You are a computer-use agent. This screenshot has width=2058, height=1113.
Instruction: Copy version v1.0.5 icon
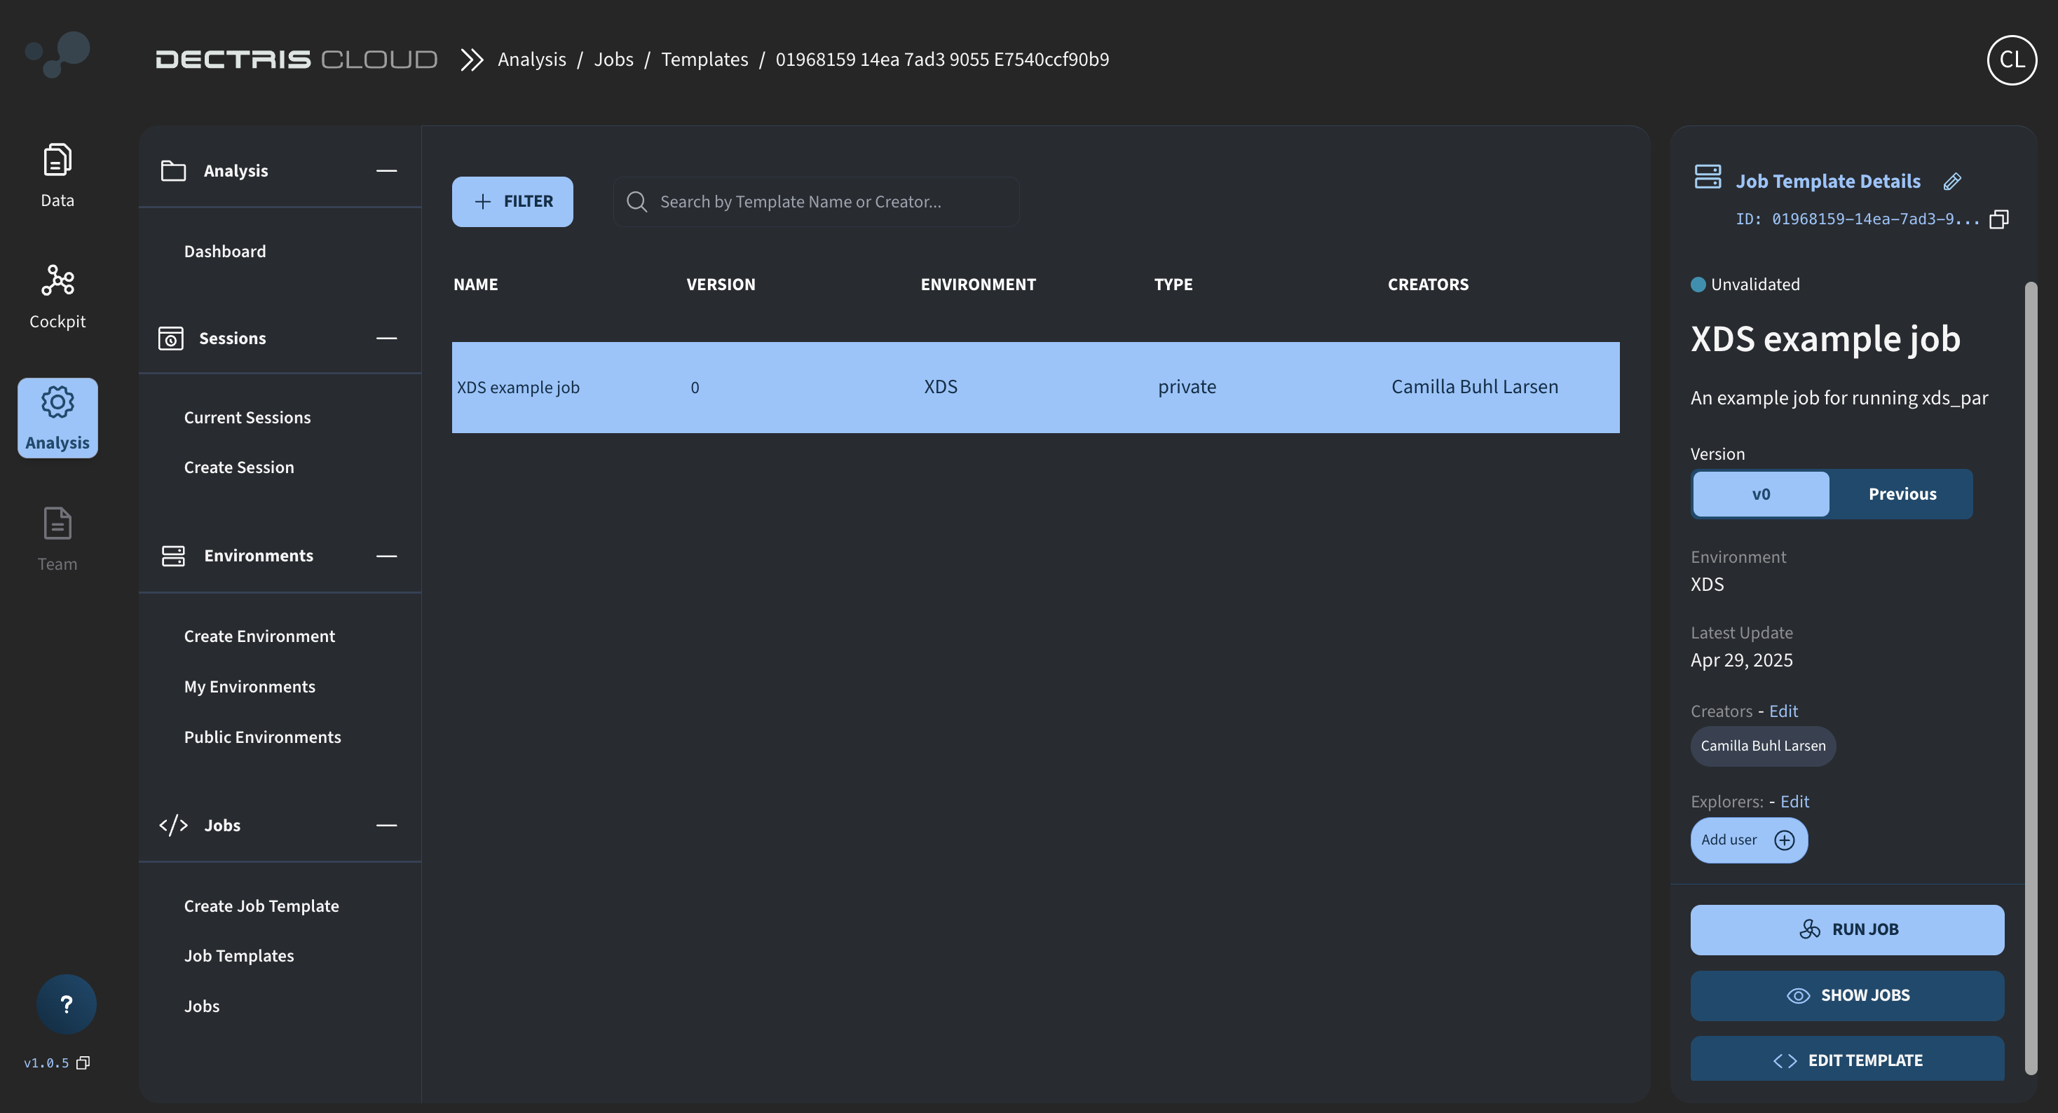pos(83,1063)
